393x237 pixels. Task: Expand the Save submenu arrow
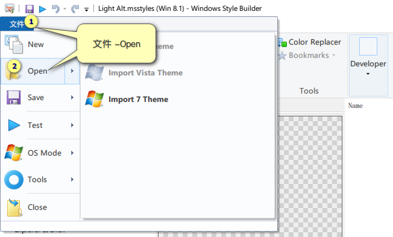(x=72, y=97)
